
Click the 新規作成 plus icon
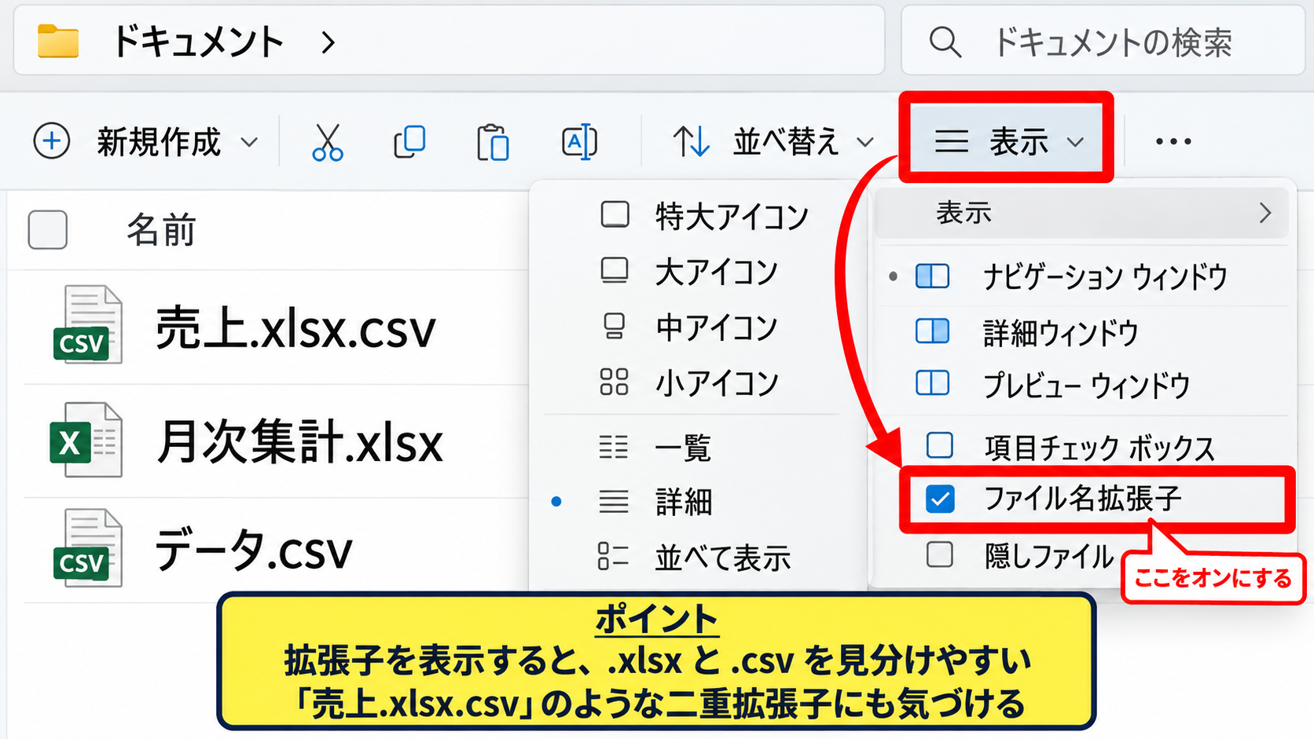(52, 141)
